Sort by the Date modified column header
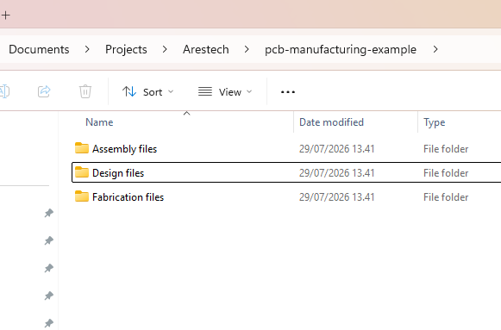 point(331,122)
